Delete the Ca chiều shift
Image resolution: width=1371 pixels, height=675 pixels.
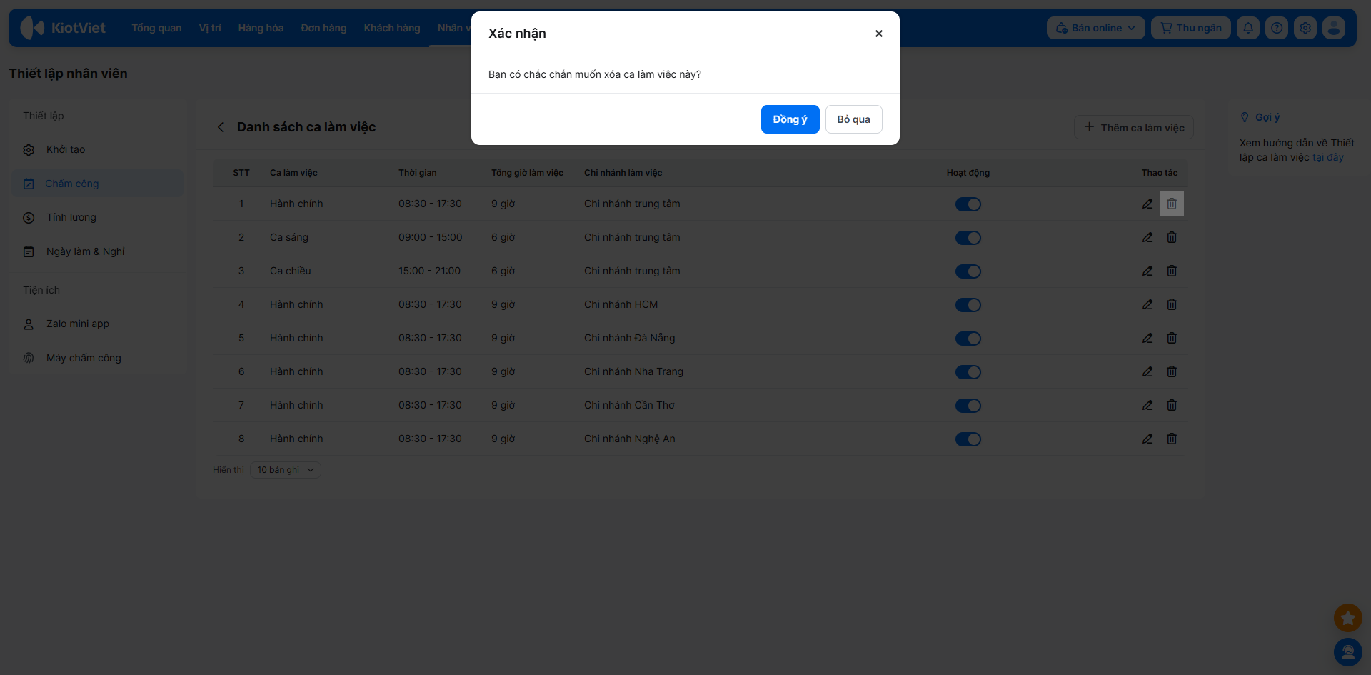point(1172,271)
